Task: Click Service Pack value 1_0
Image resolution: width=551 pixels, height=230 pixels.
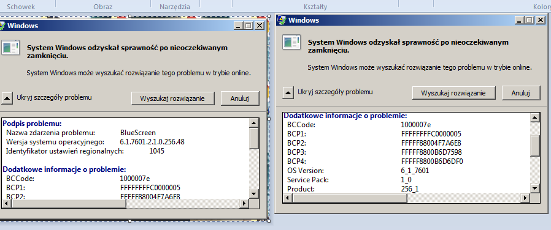Action: [406, 180]
